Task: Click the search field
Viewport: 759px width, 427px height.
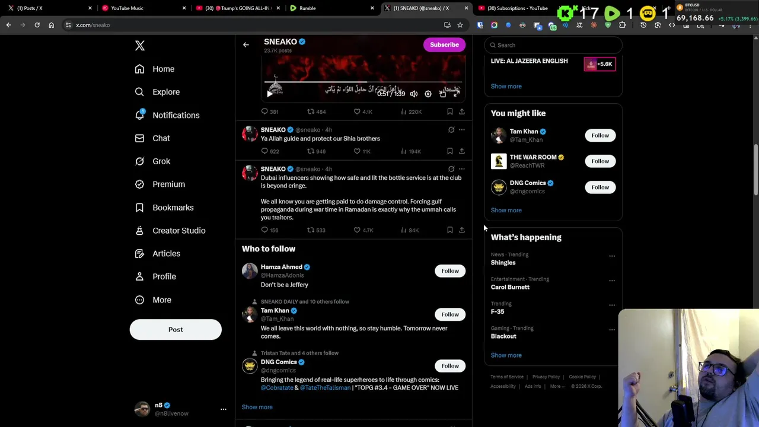Action: point(553,45)
